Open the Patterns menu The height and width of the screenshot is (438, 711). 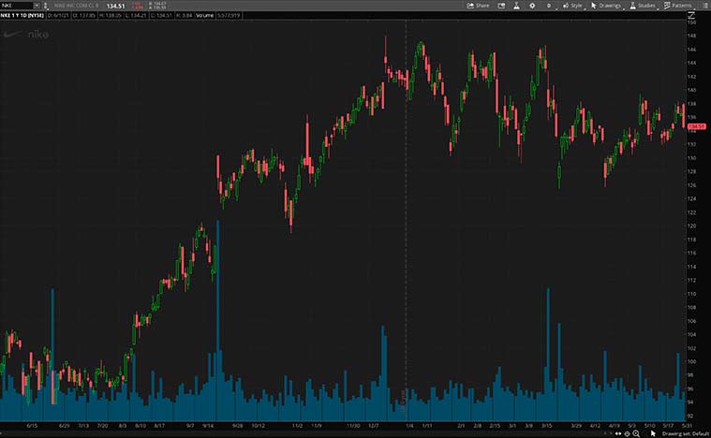(x=678, y=6)
